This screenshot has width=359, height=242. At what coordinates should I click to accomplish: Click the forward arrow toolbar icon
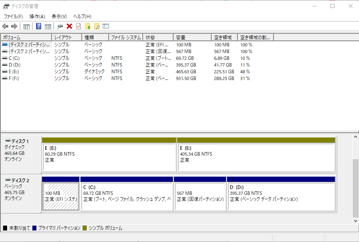point(14,27)
